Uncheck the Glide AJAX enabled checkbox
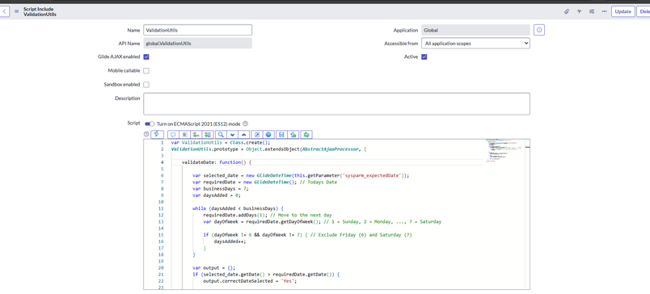Image resolution: width=650 pixels, height=294 pixels. 146,57
